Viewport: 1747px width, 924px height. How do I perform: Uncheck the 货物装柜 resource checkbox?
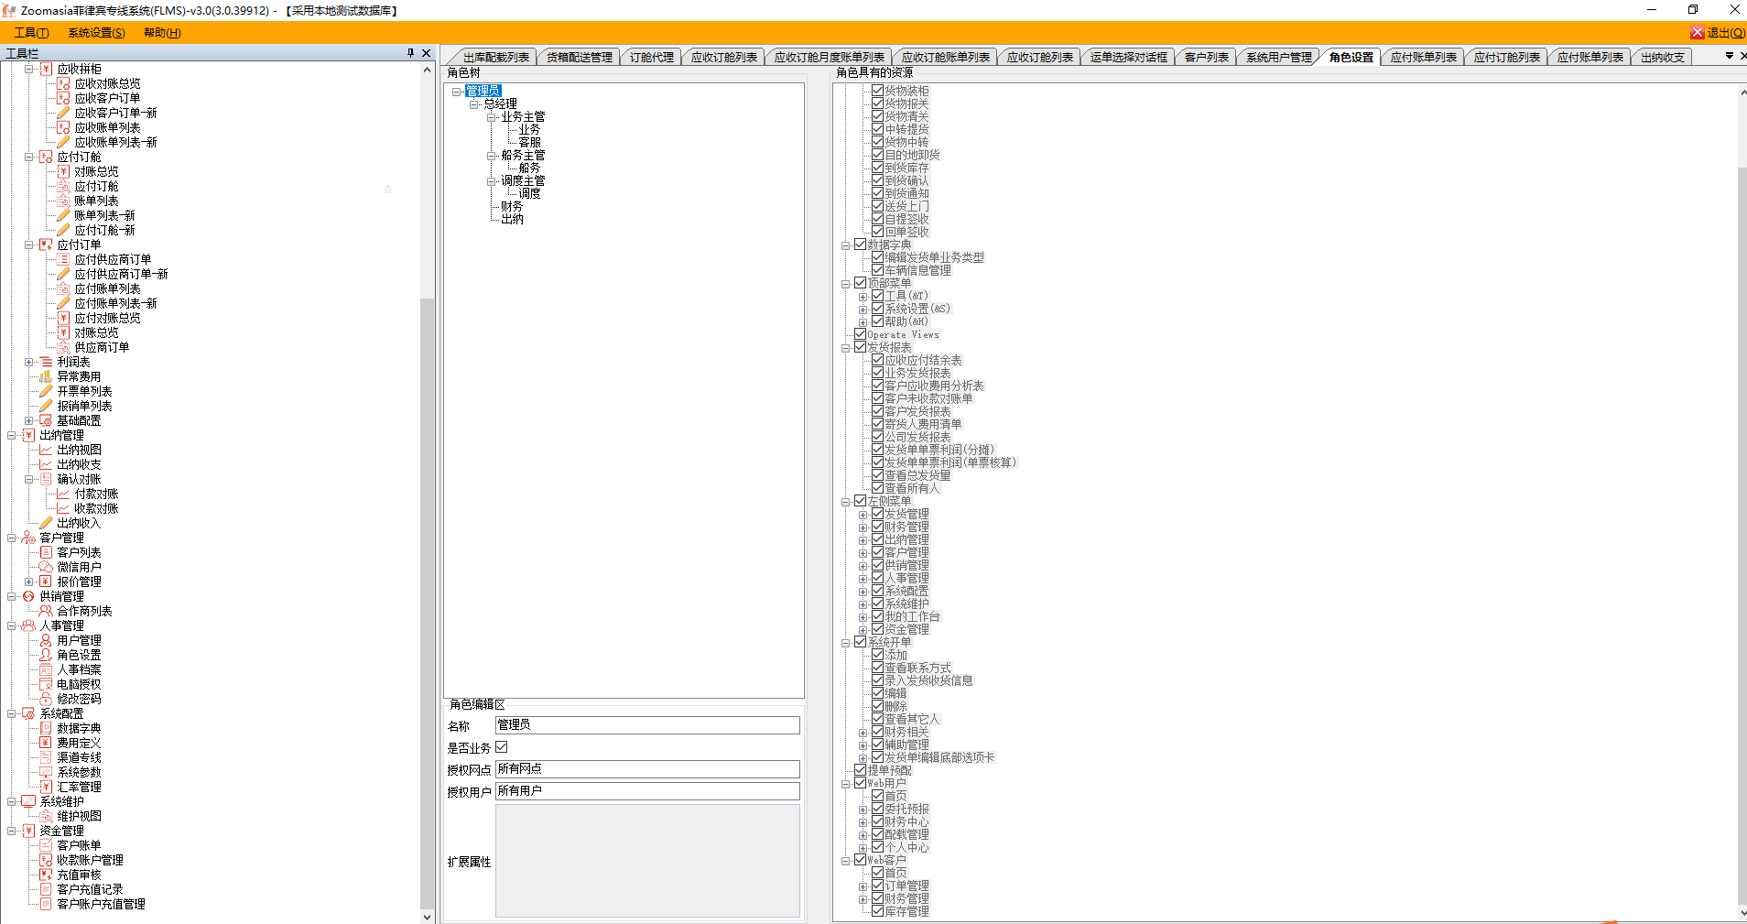[x=877, y=91]
